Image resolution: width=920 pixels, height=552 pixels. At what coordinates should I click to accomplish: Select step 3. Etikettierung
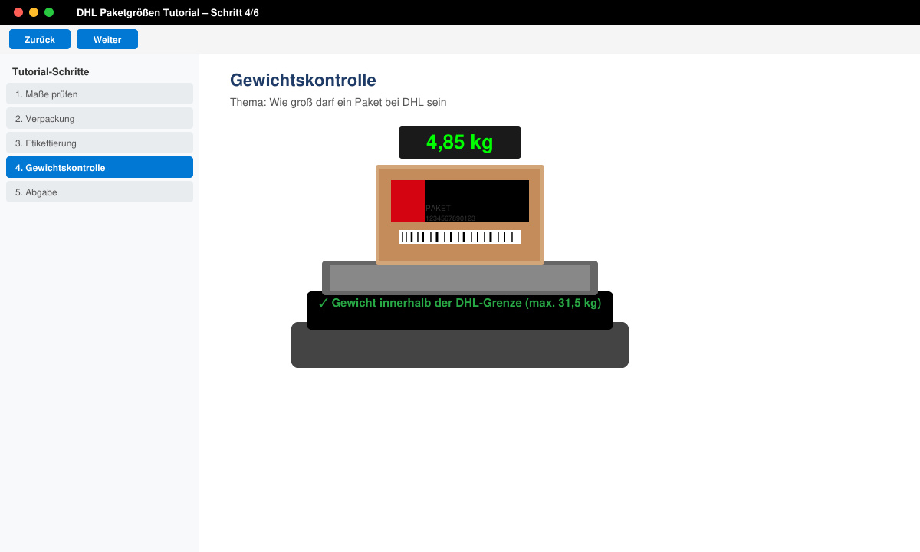(x=100, y=143)
